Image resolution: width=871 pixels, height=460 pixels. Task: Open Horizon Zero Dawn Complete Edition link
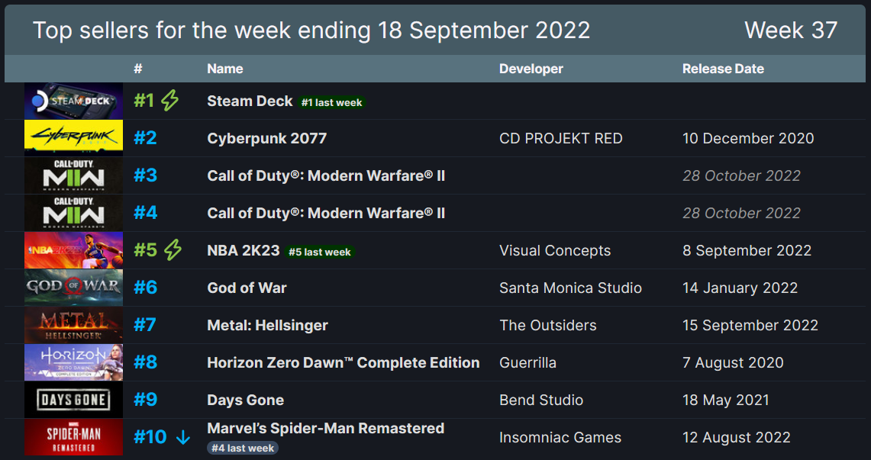click(344, 362)
